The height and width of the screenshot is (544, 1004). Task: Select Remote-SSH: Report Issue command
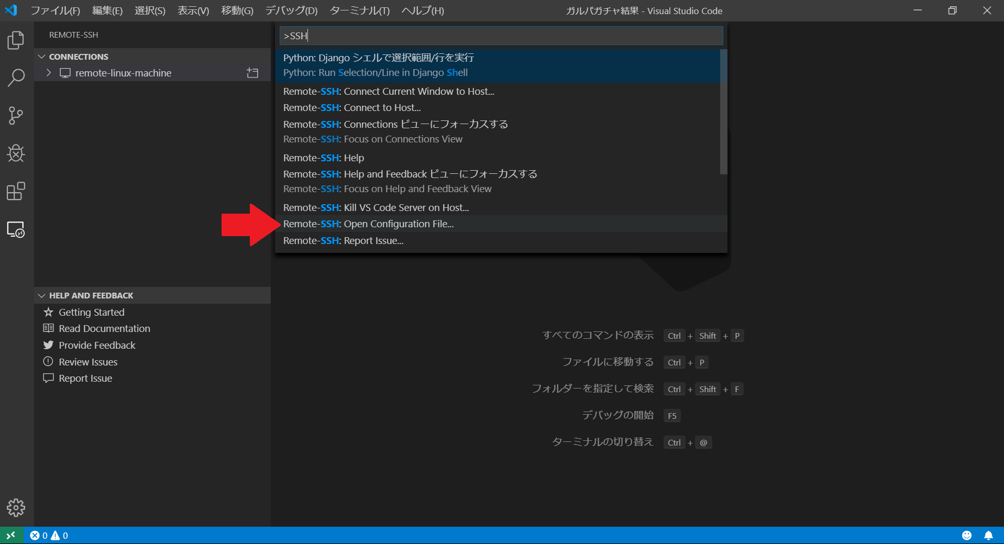(x=501, y=240)
